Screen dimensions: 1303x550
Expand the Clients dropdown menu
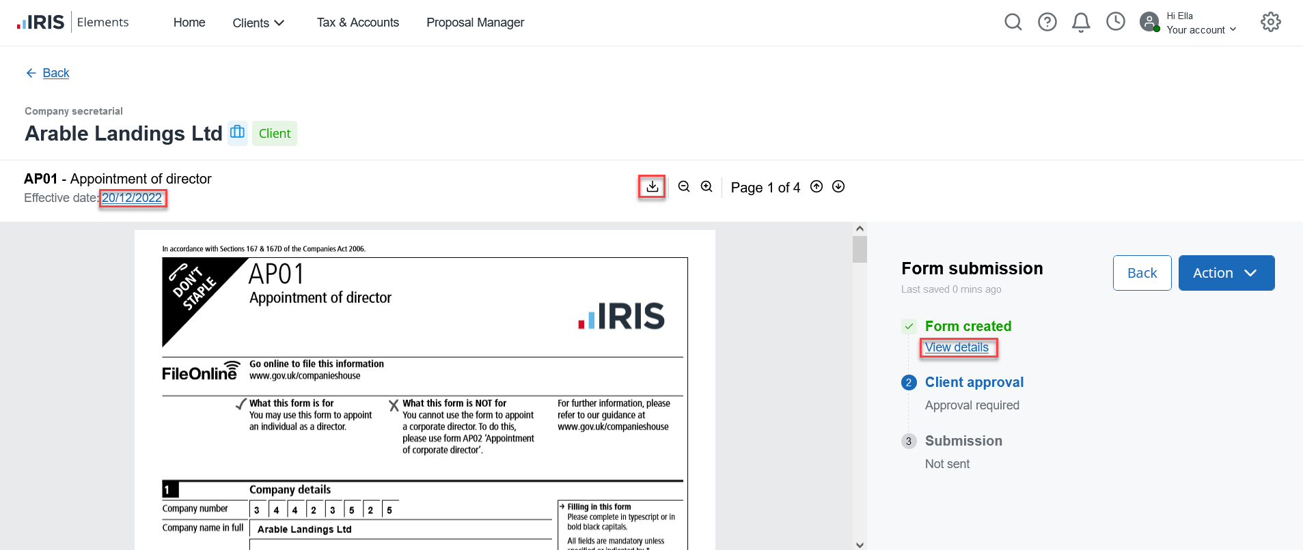[258, 23]
